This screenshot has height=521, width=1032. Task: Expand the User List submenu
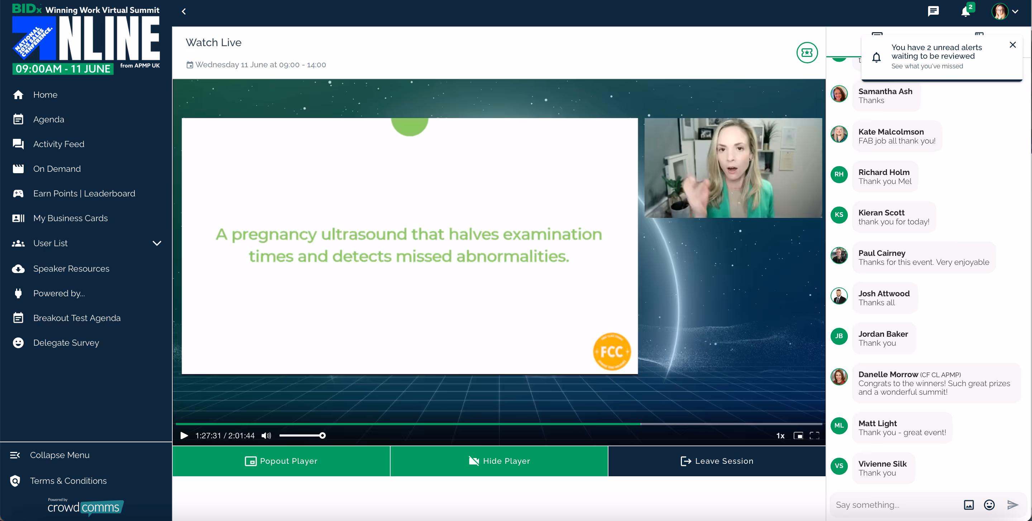157,243
